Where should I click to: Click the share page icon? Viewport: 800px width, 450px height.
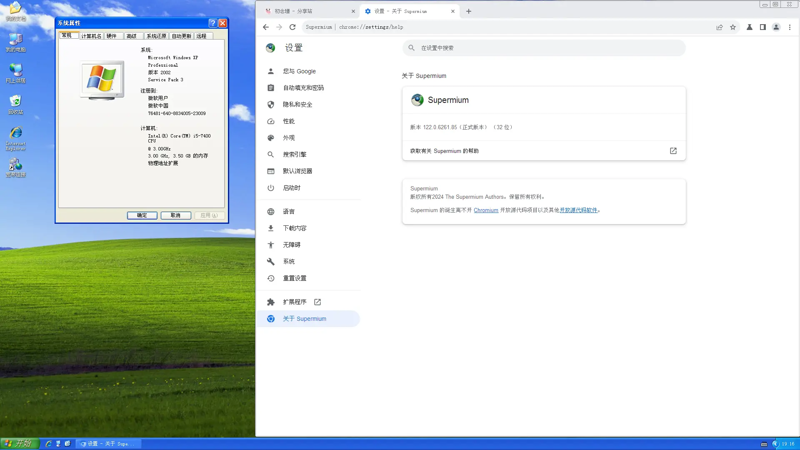(720, 27)
